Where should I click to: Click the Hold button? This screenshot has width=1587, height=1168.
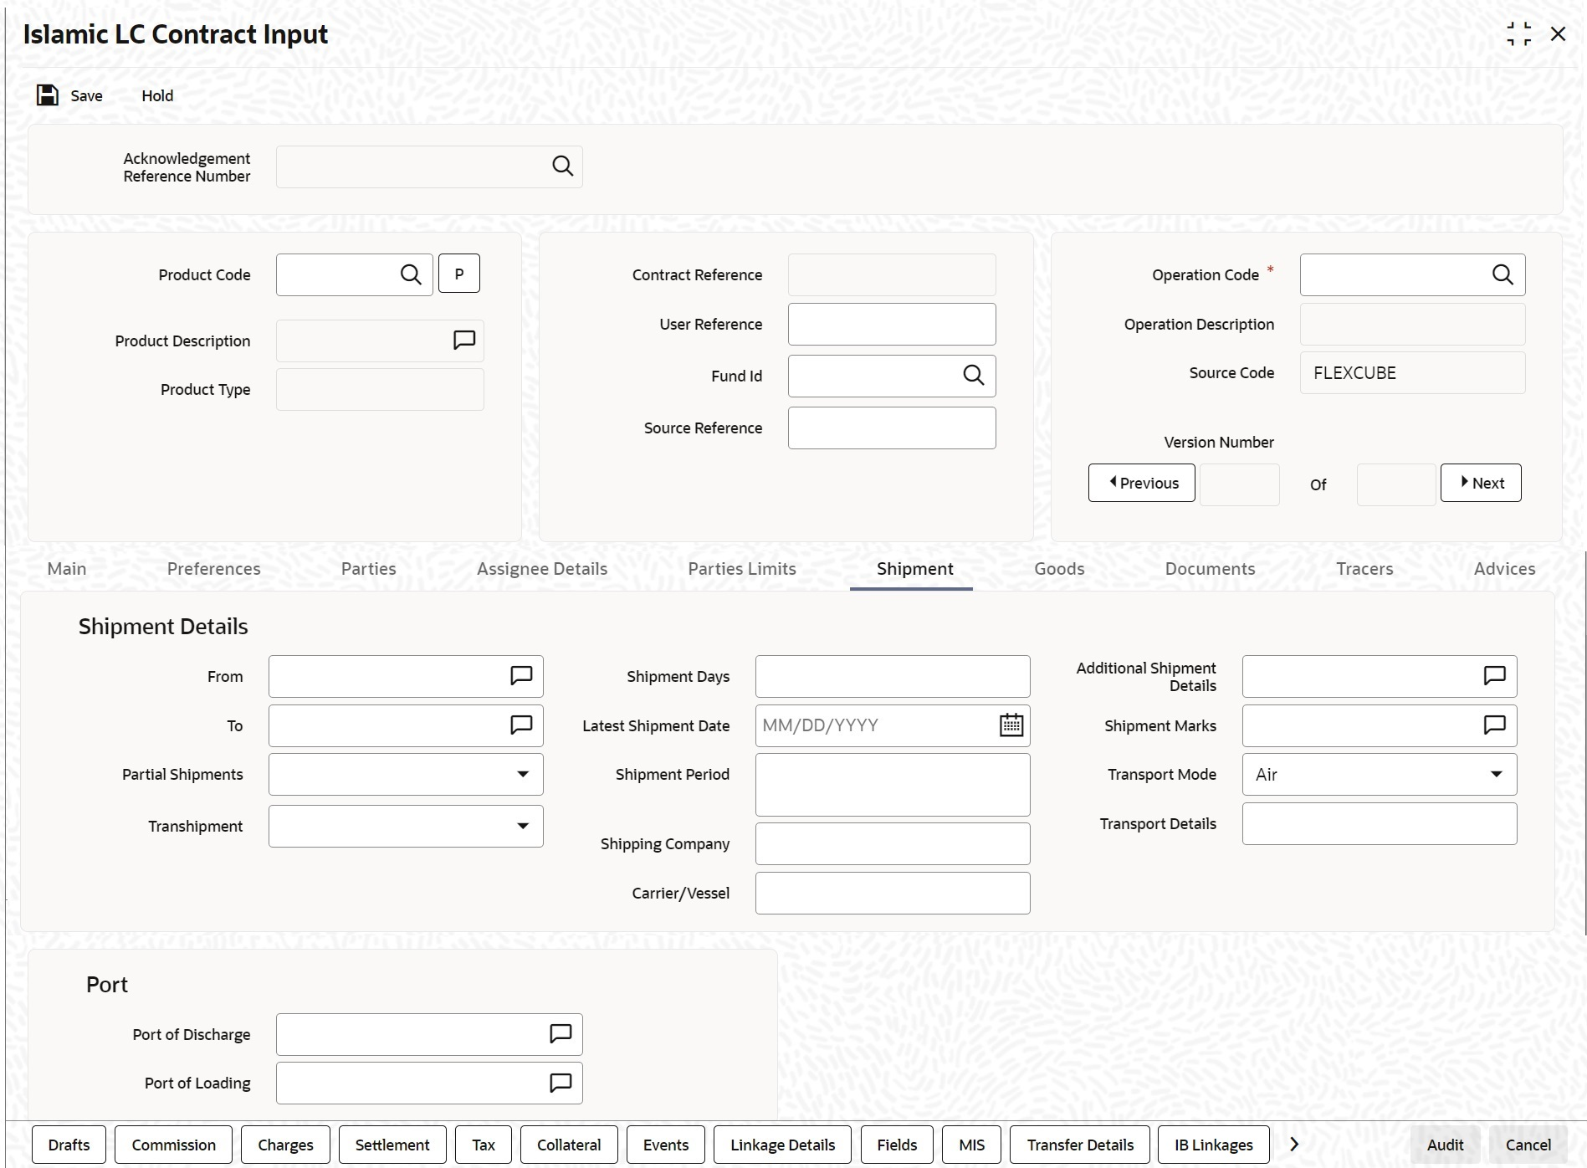coord(157,95)
